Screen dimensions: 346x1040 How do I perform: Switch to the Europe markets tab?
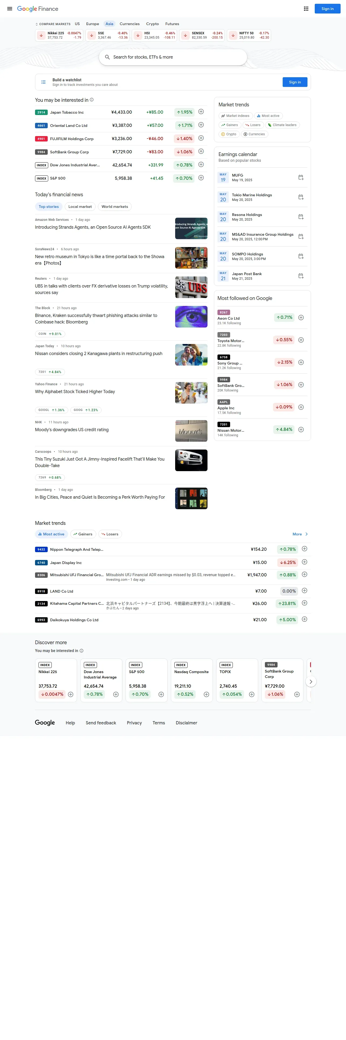pos(93,24)
